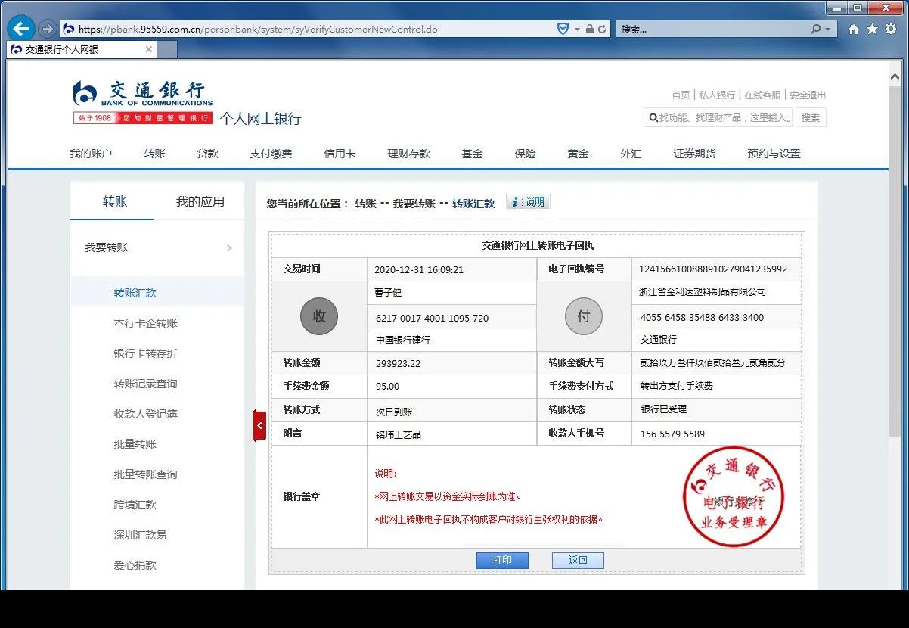Image resolution: width=909 pixels, height=628 pixels.
Task: Open favorites with the star icon
Action: tap(872, 30)
